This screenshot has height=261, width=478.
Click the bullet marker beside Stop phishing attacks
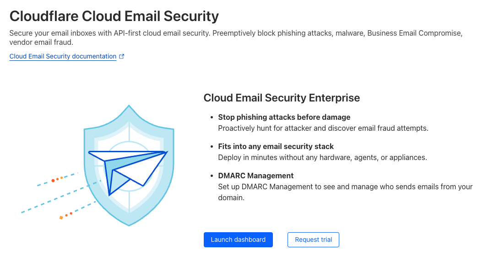[x=211, y=117]
